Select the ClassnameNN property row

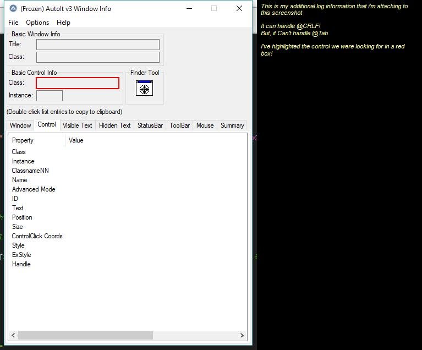[x=128, y=171]
